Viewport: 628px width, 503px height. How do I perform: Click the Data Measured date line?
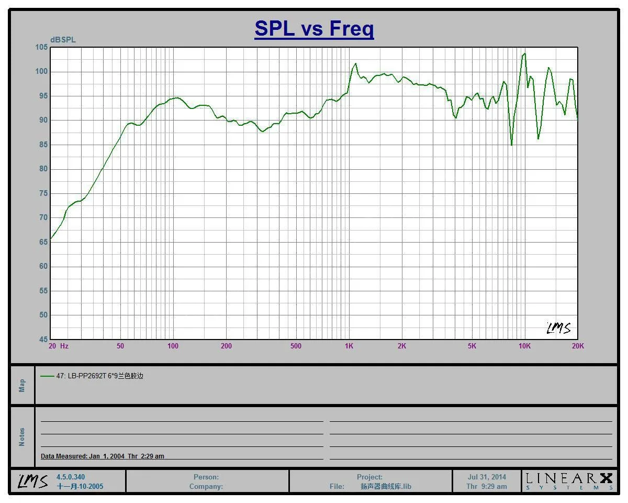(103, 456)
